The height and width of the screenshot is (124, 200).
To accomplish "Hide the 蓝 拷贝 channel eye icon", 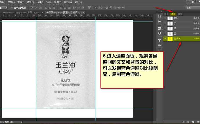I will coord(165,38).
